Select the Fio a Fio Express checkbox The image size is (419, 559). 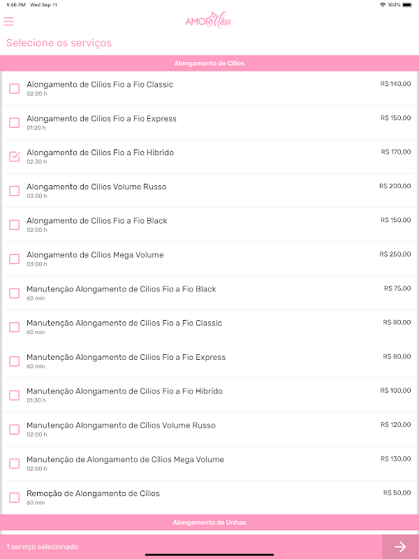(x=14, y=123)
